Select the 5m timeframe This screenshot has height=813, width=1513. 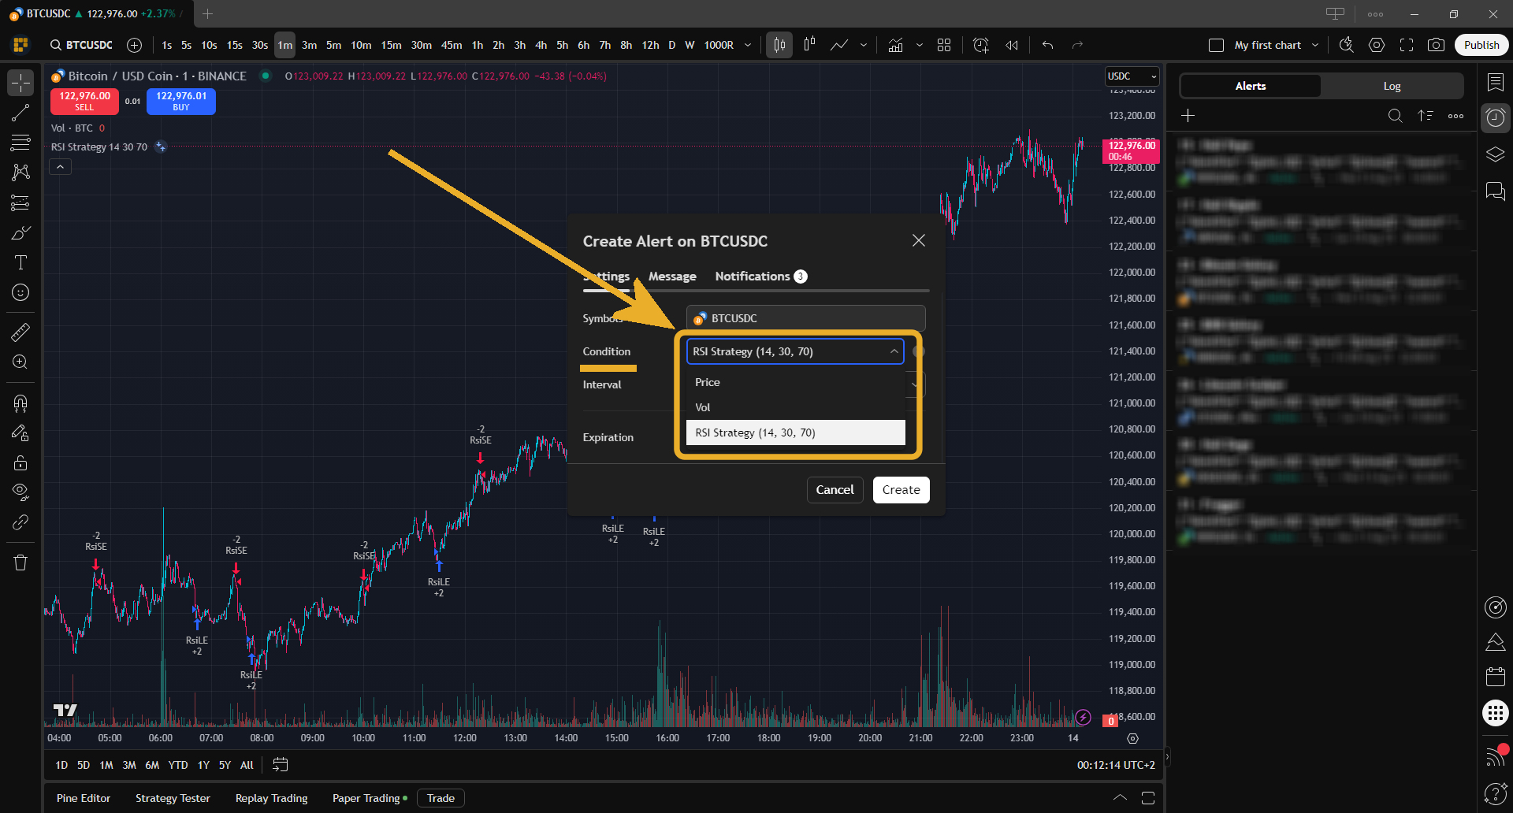pos(333,45)
